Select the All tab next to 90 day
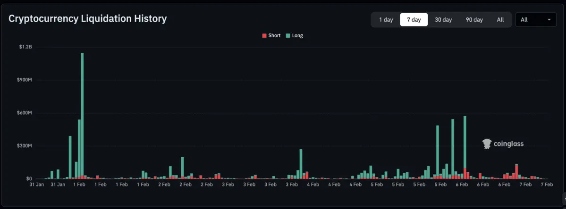Screen dimensions: 566x209 click(500, 20)
